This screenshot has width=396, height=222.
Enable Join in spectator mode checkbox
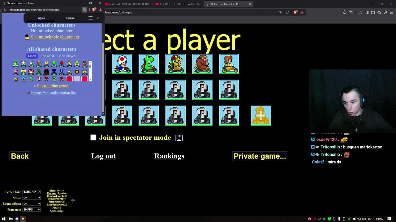pos(93,138)
